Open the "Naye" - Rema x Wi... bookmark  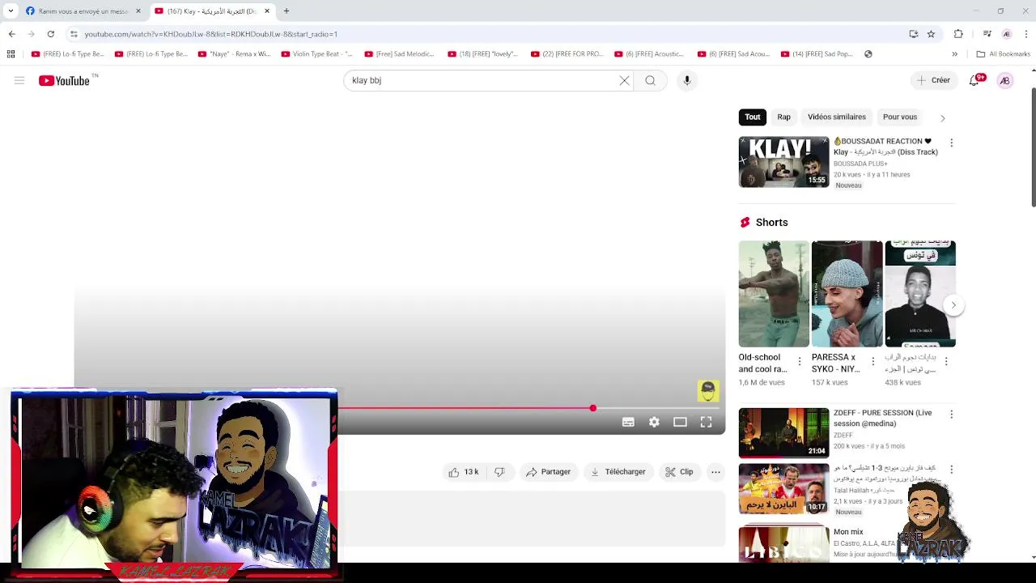click(233, 54)
